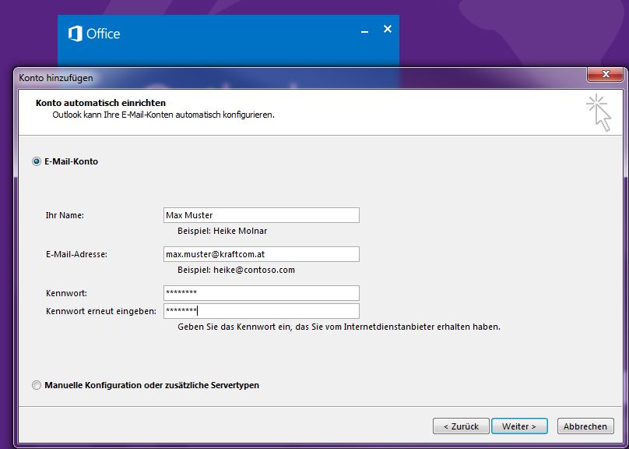629x449 pixels.
Task: Click the Office logo icon
Action: [76, 34]
